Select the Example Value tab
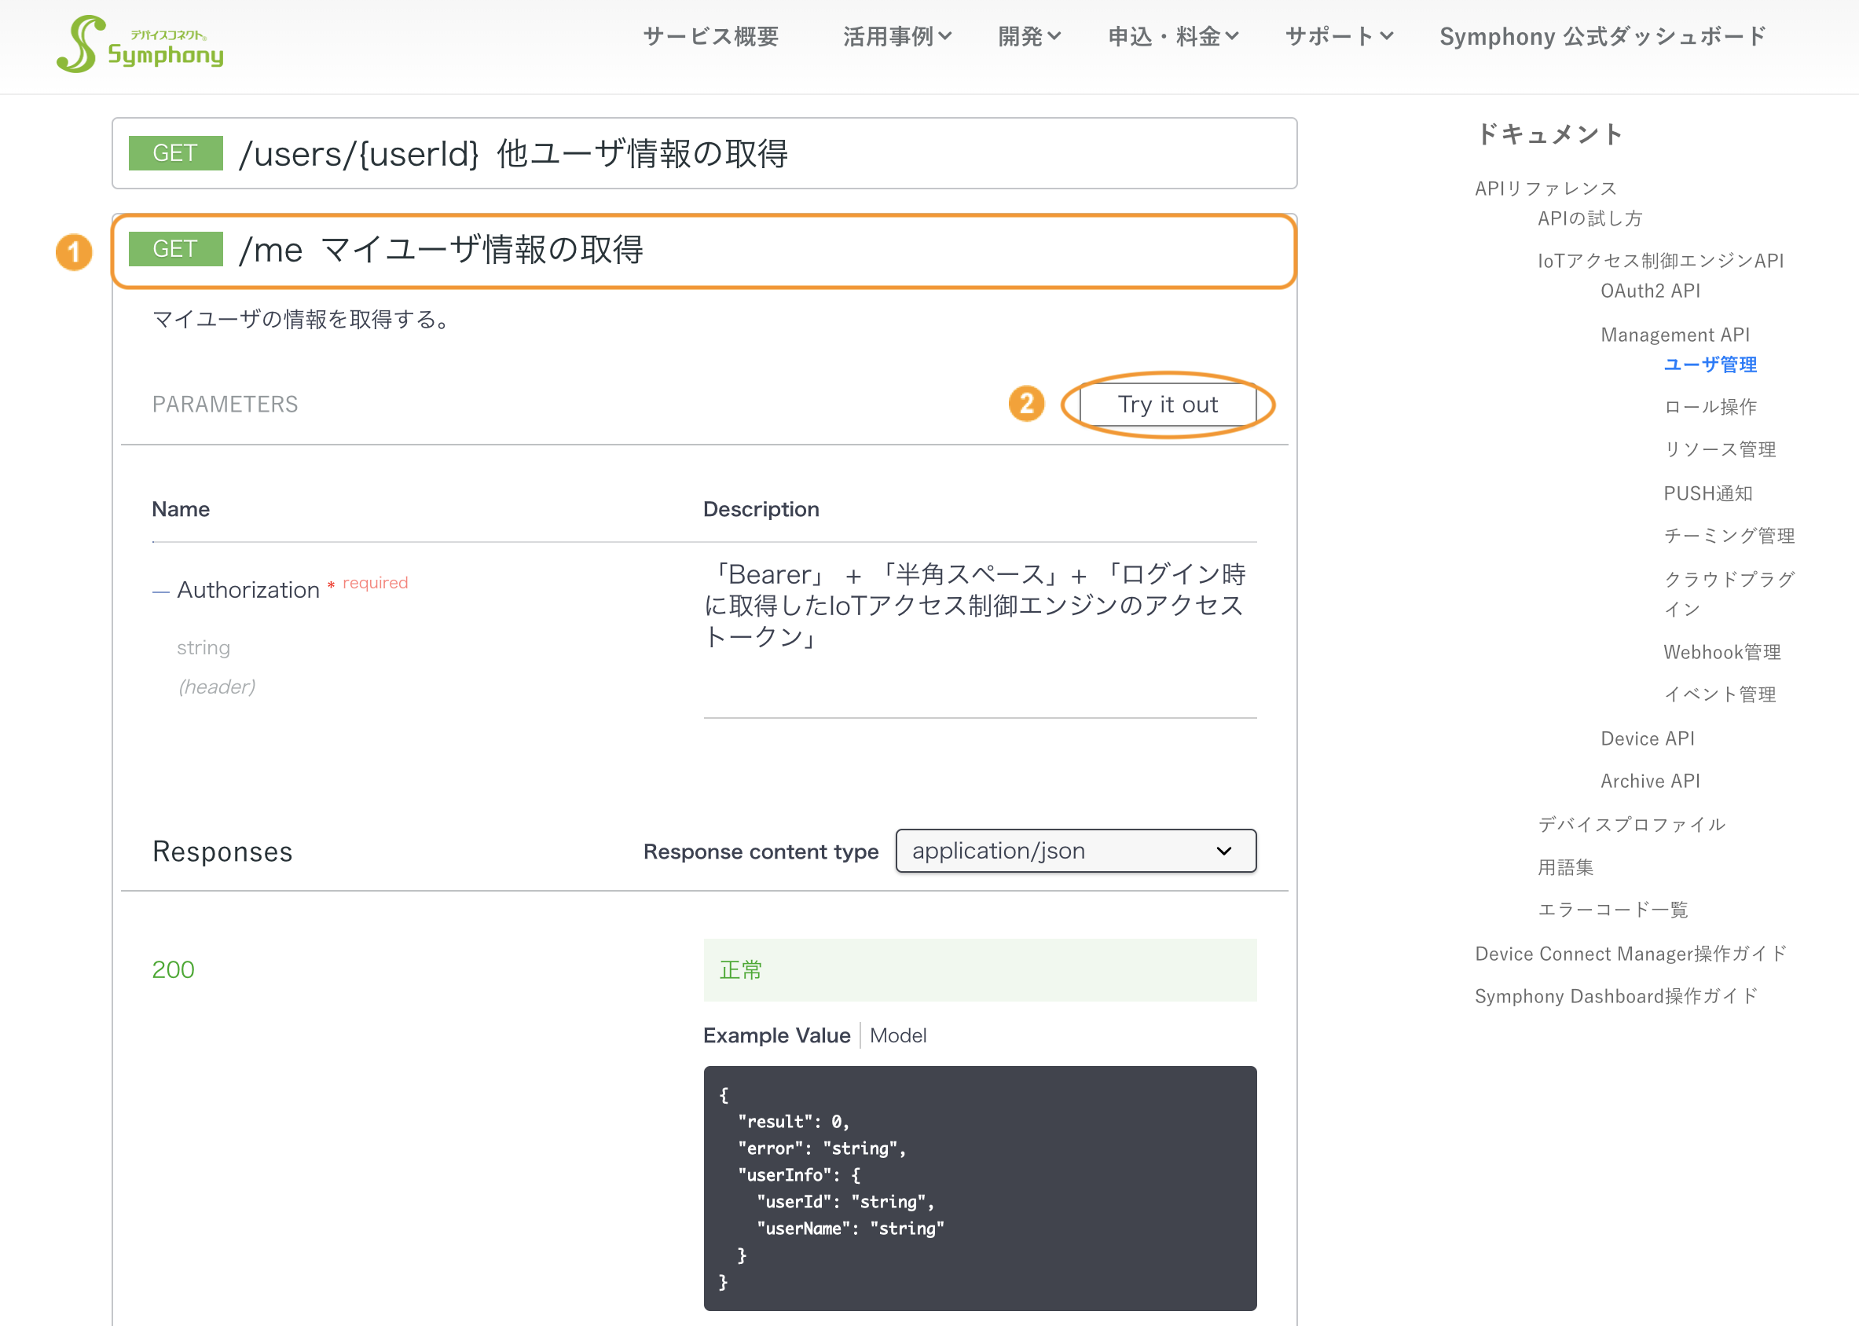This screenshot has height=1326, width=1859. pos(777,1035)
